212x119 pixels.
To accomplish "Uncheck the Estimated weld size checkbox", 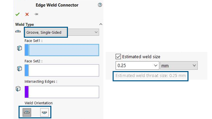I will click(118, 57).
